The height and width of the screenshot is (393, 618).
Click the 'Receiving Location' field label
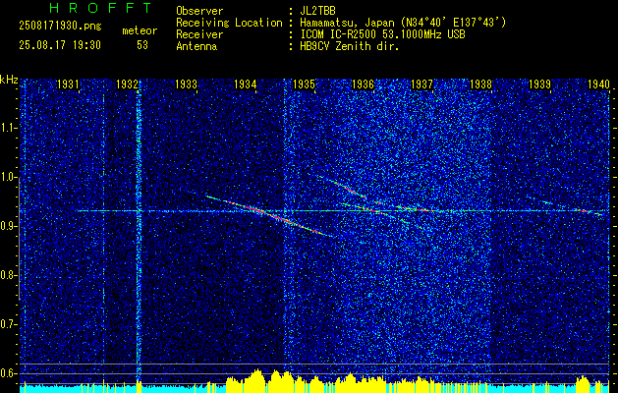coord(229,23)
